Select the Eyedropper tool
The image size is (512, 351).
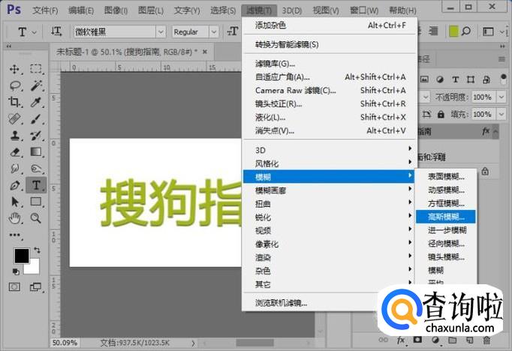(36, 103)
